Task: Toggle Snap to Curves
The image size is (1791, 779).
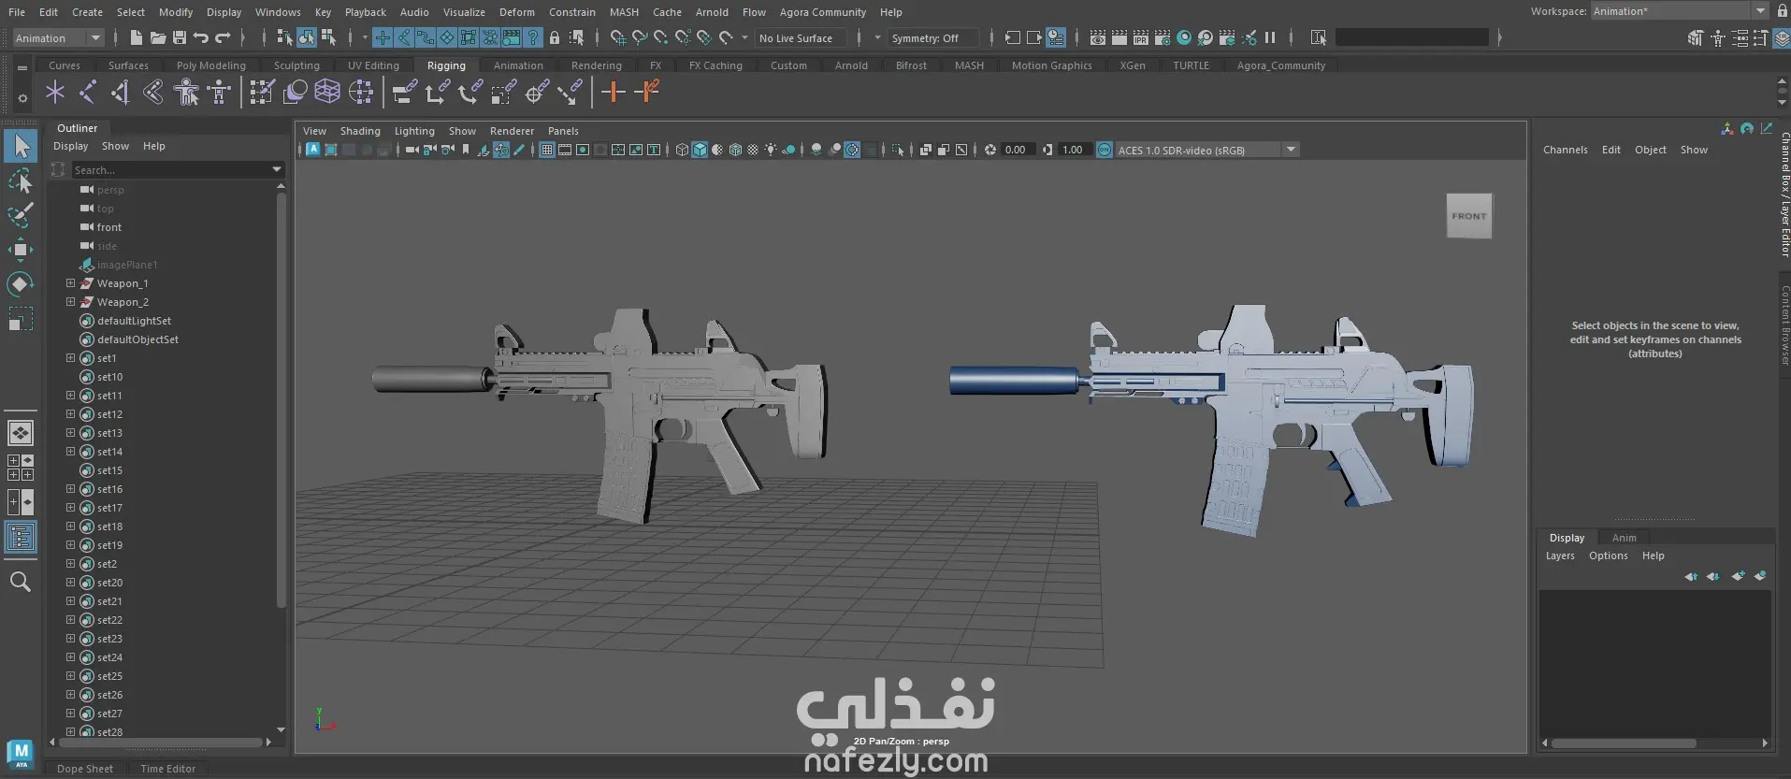Action: coord(640,37)
